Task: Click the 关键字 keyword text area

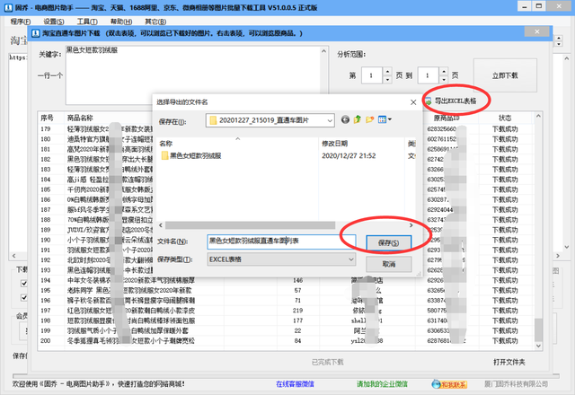Action: (193, 75)
